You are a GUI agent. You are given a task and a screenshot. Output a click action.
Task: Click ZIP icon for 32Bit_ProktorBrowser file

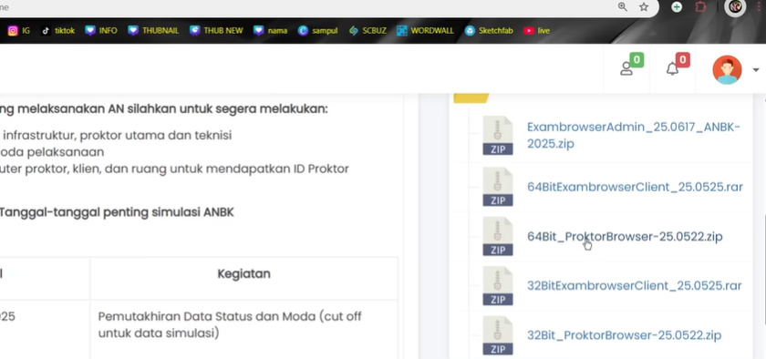click(x=498, y=335)
